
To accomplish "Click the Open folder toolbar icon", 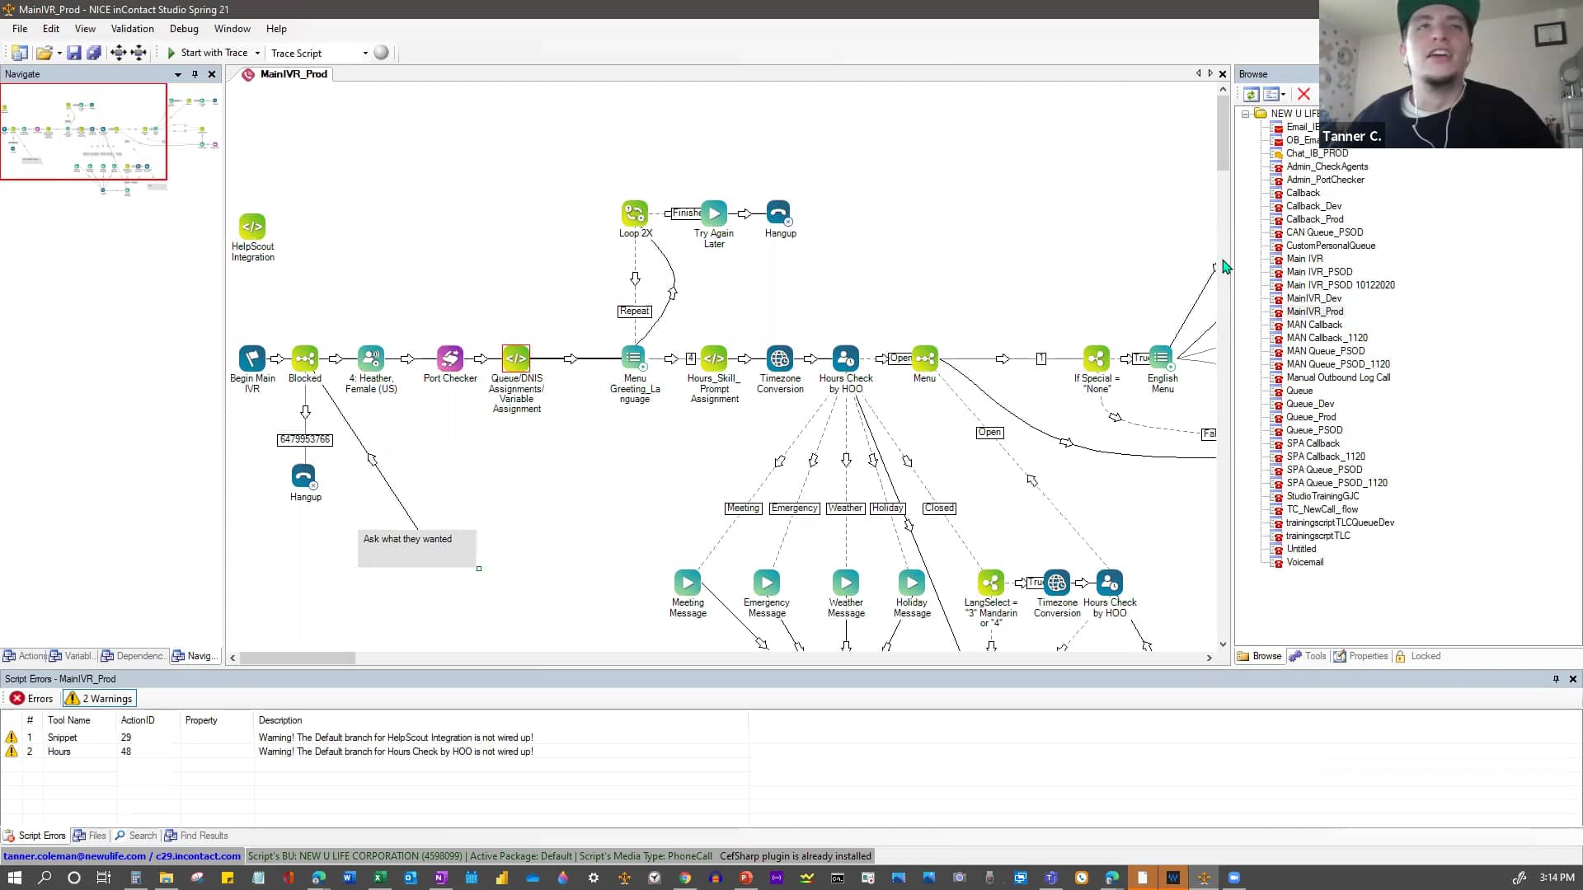I will click(x=44, y=53).
